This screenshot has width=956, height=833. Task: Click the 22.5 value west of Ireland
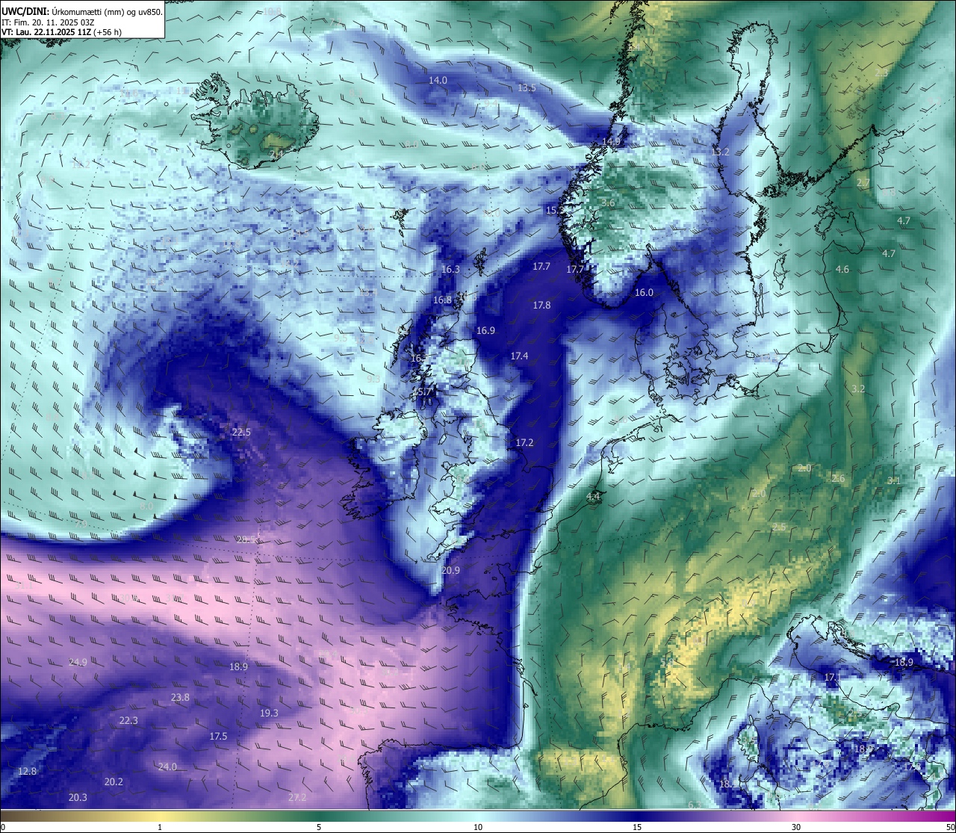click(x=241, y=432)
